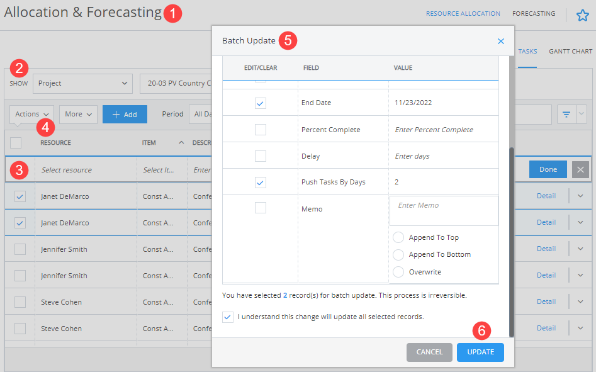Click the UPDATE button
Screen dimensions: 596x372
[480, 352]
